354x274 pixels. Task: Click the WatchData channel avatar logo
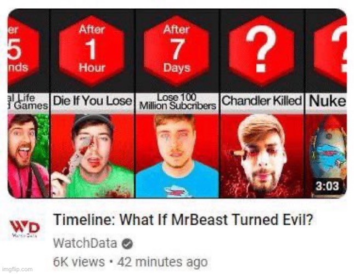click(x=25, y=229)
